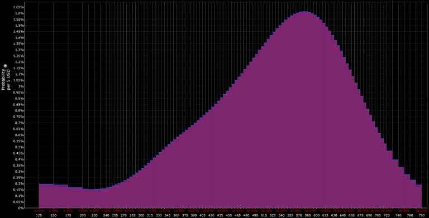The height and width of the screenshot is (218, 429).
Task: Click the 1% y-axis label
Action: pos(21,86)
